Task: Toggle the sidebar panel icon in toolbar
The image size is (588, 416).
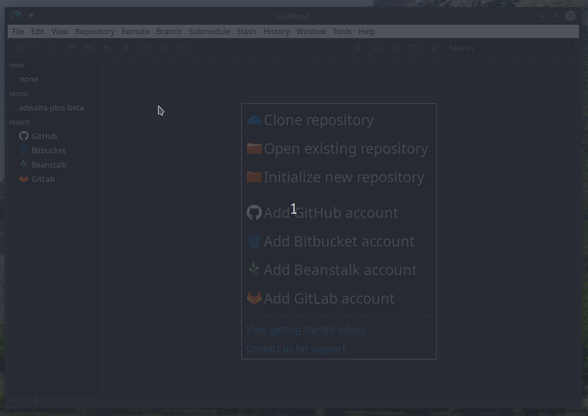Action: [x=20, y=48]
